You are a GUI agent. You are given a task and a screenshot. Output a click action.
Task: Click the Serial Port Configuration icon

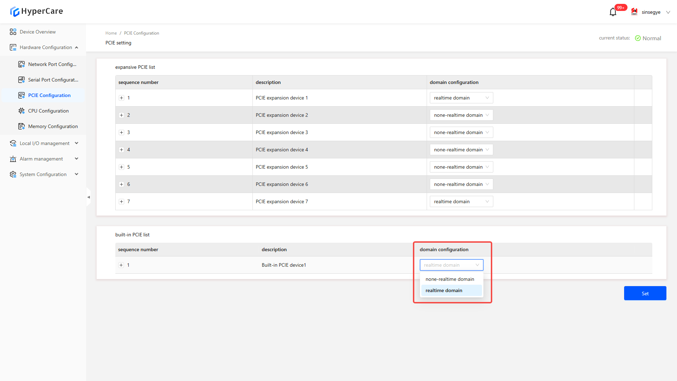(22, 80)
